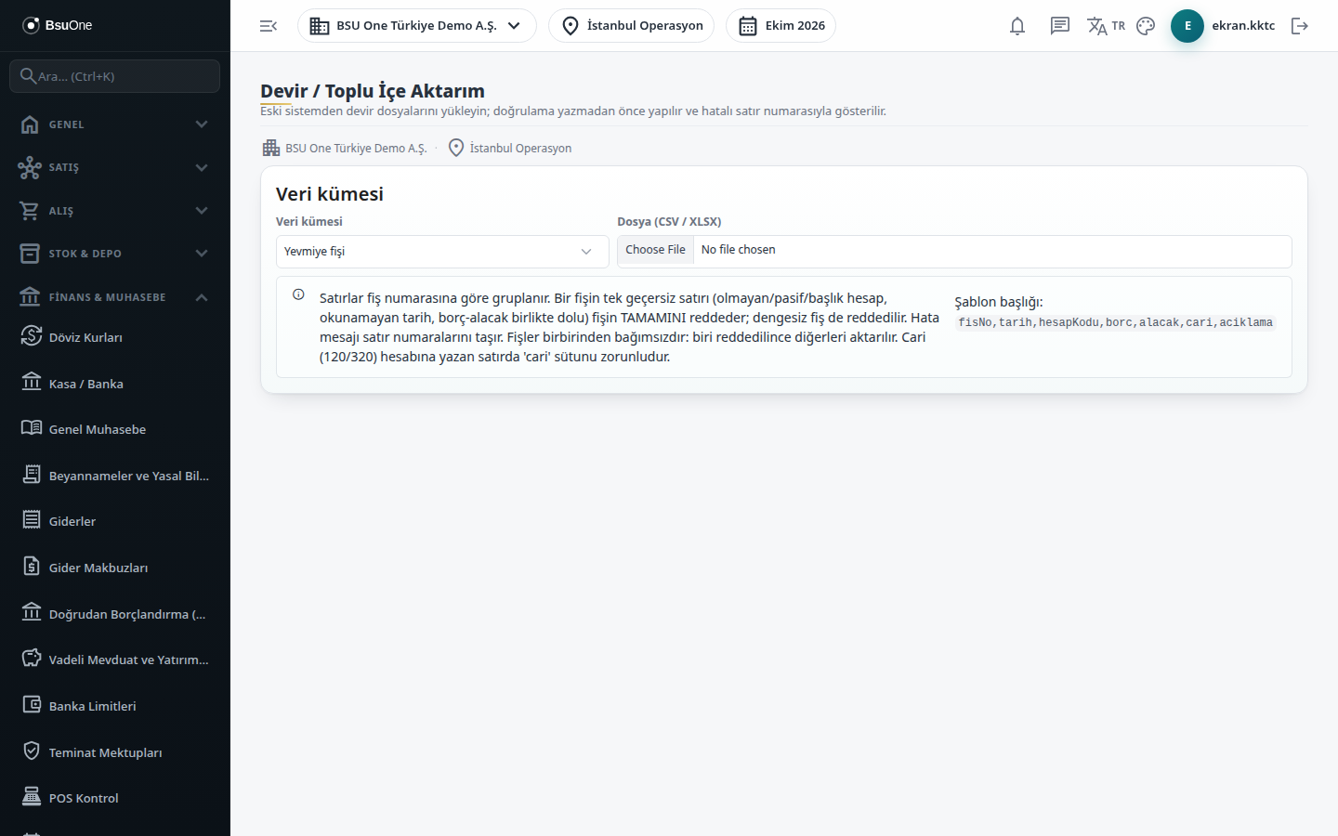Focus the Ara search field
1338x836 pixels.
pyautogui.click(x=115, y=76)
